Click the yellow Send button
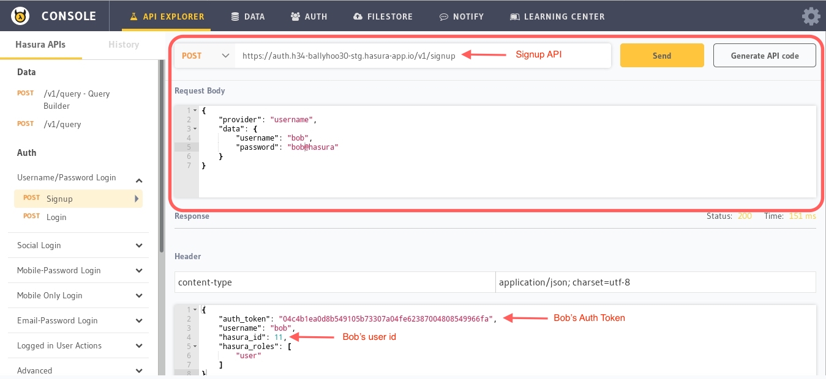 click(662, 56)
